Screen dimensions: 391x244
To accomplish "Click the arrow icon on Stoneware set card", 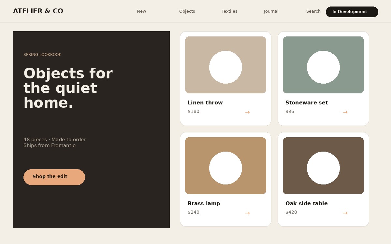I will 345,112.
